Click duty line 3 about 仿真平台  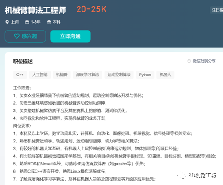coord(70,110)
